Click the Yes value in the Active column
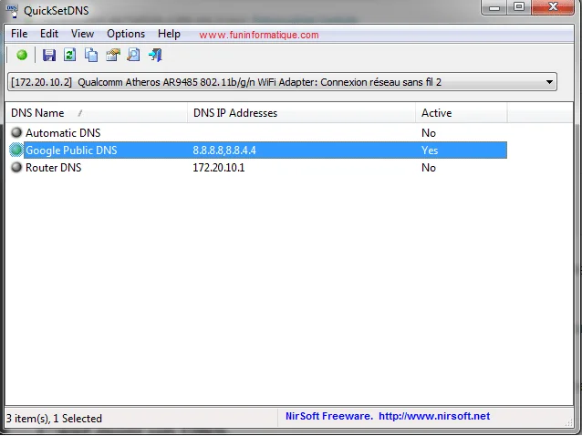The image size is (582, 436). (430, 151)
